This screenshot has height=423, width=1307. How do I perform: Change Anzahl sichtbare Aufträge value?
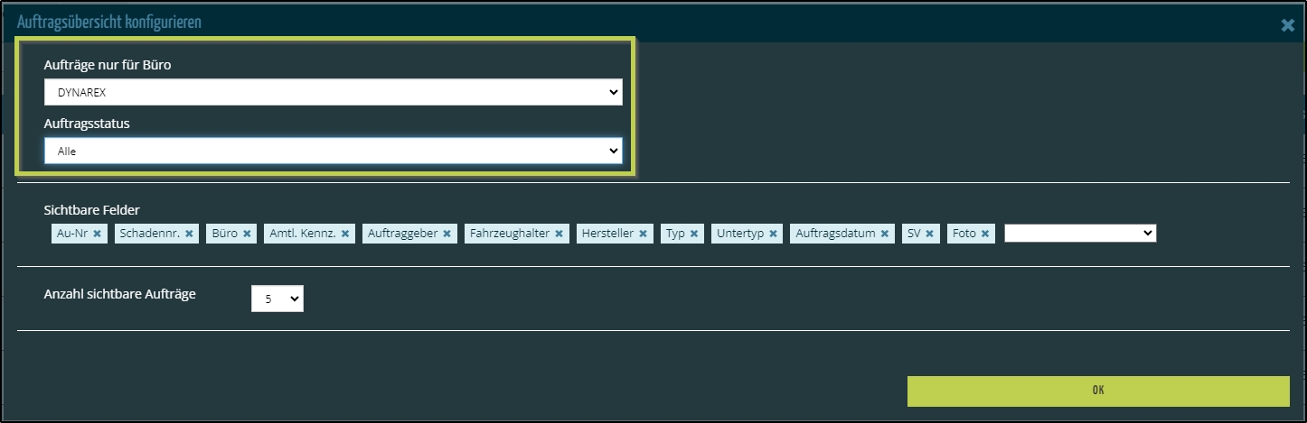coord(277,299)
